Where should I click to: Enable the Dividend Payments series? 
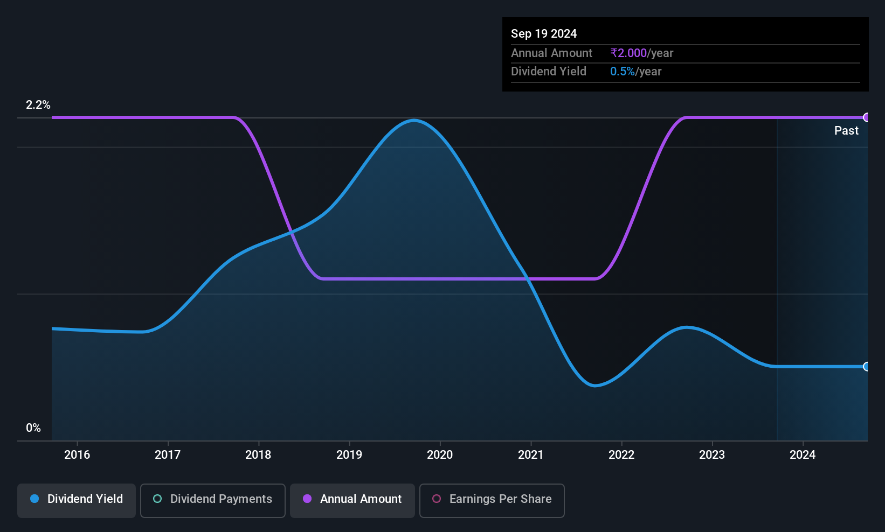213,500
